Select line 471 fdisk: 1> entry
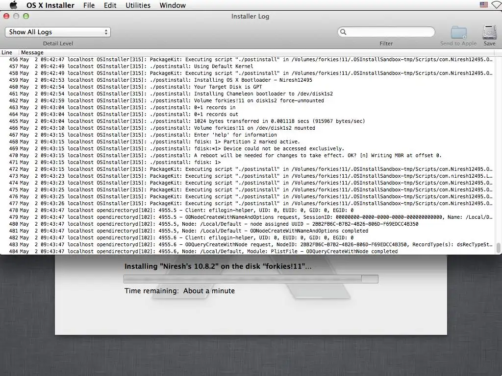The width and height of the screenshot is (502, 376). coord(248,163)
